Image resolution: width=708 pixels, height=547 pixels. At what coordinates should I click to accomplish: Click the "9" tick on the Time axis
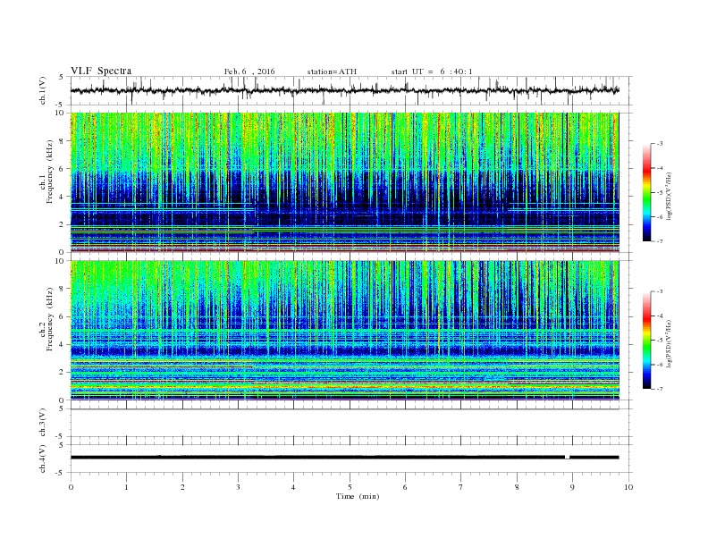[x=572, y=487]
